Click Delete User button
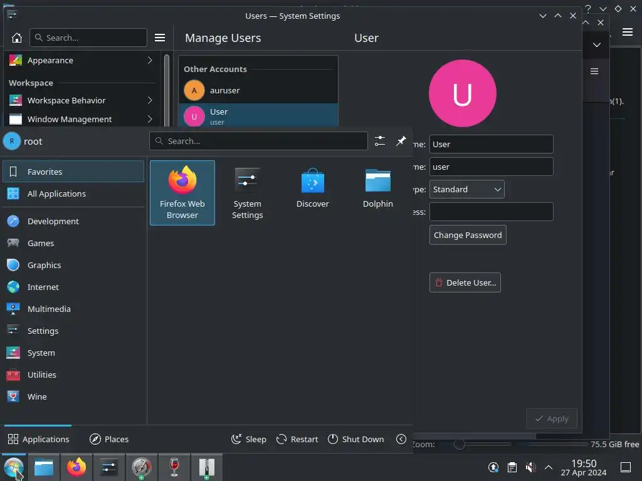642x481 pixels. 465,282
